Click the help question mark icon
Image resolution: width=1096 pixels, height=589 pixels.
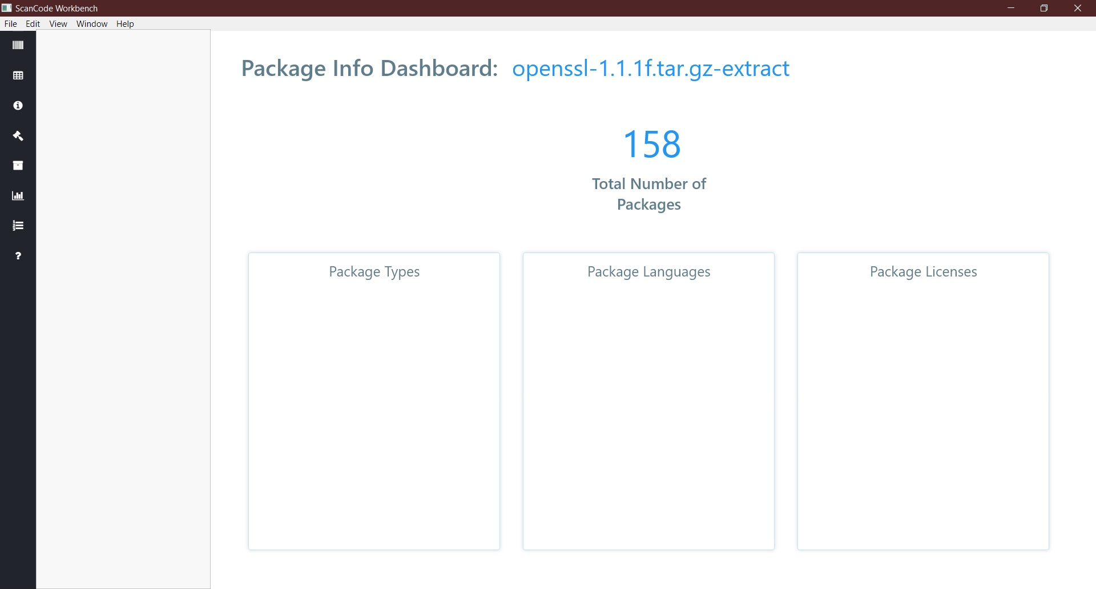(18, 255)
